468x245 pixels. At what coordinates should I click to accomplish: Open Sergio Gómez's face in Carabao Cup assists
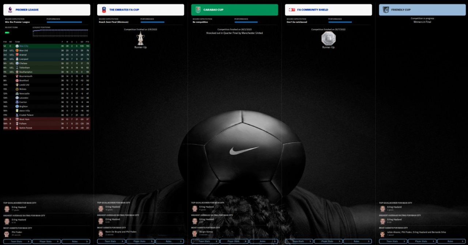pyautogui.click(x=195, y=234)
